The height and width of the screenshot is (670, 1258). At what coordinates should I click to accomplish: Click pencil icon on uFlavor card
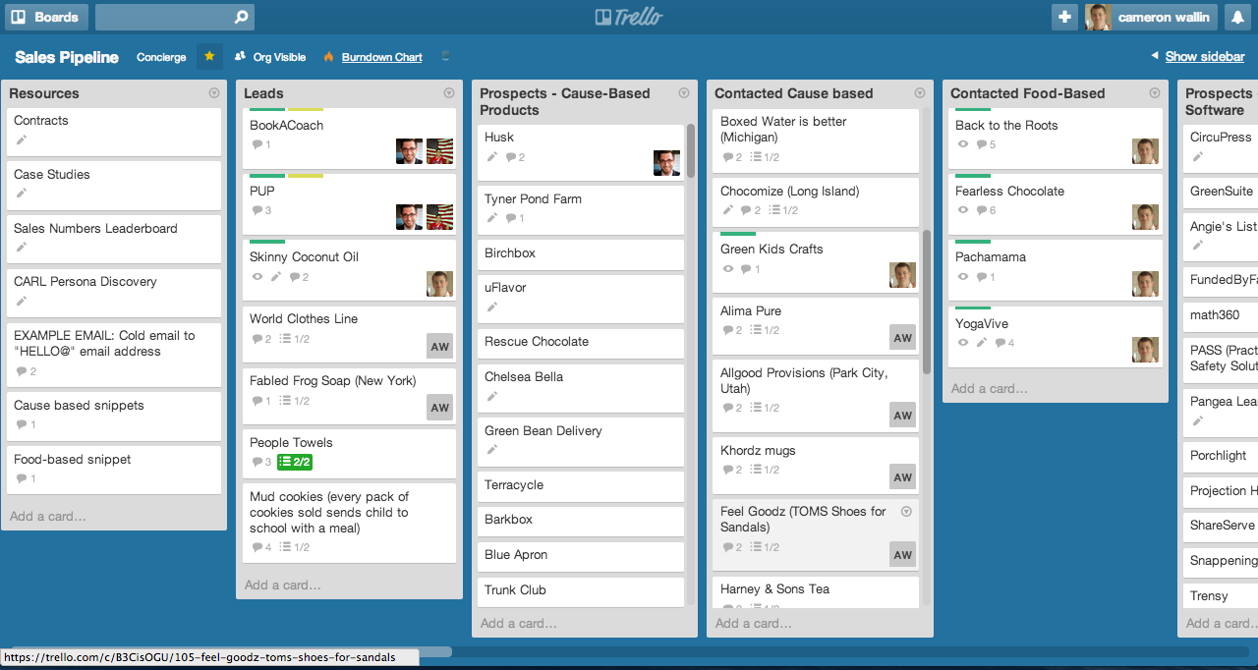point(492,307)
